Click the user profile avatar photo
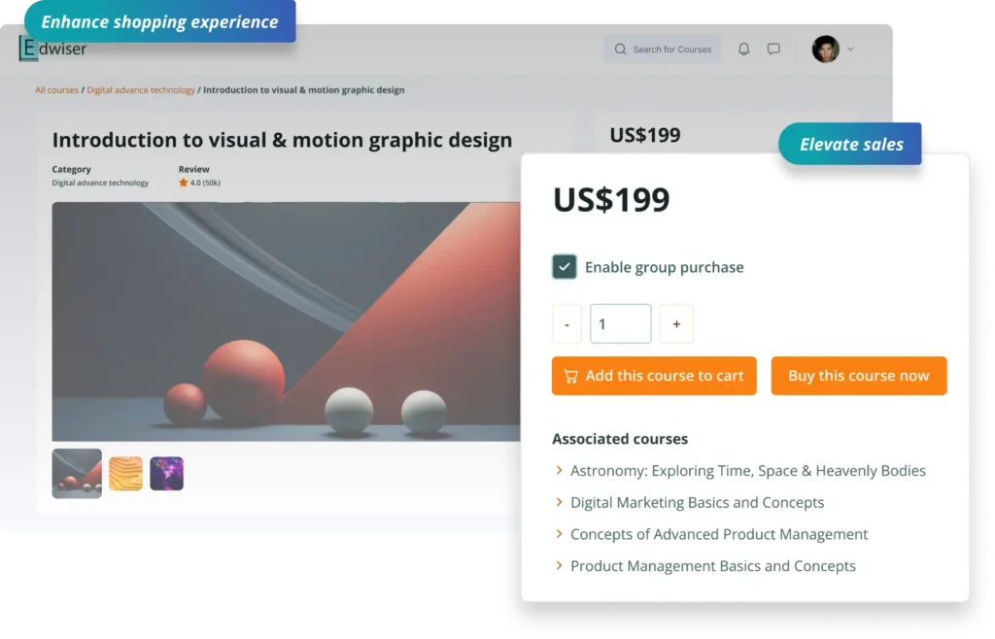Screen dimensions: 995x639 [x=825, y=49]
